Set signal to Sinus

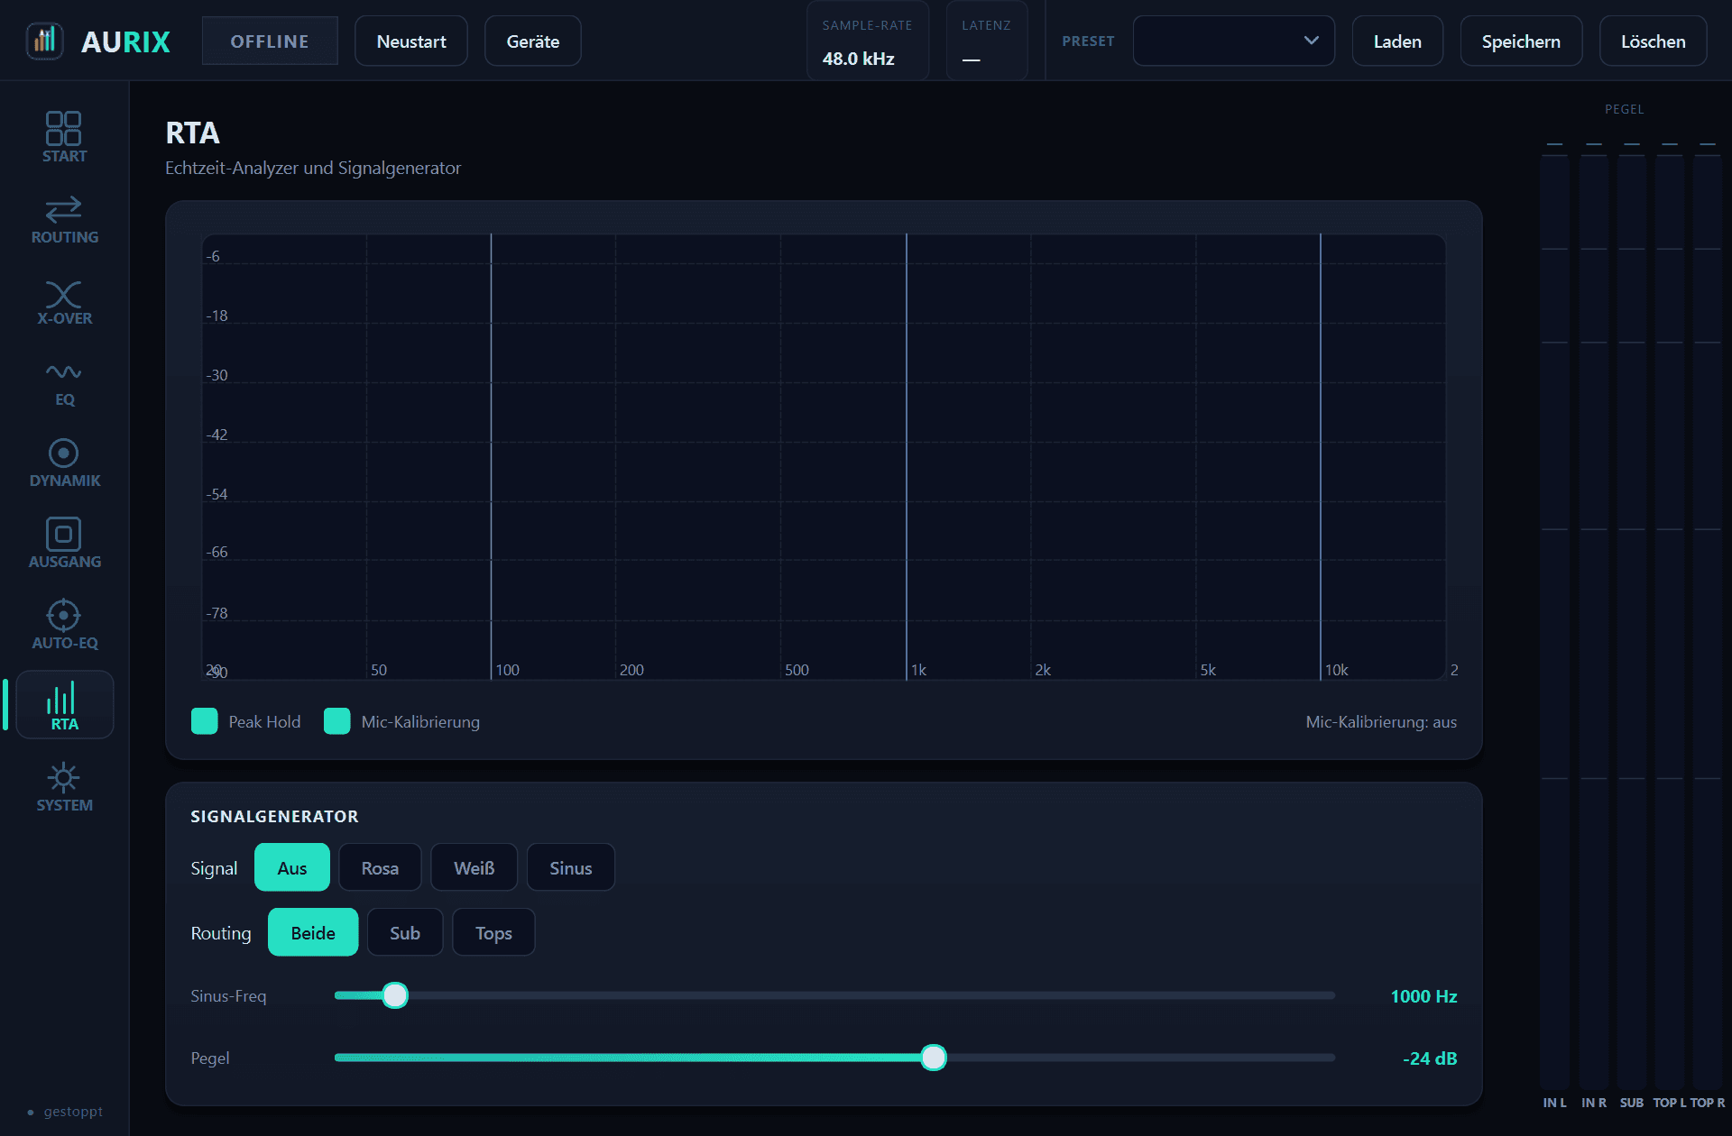coord(571,867)
